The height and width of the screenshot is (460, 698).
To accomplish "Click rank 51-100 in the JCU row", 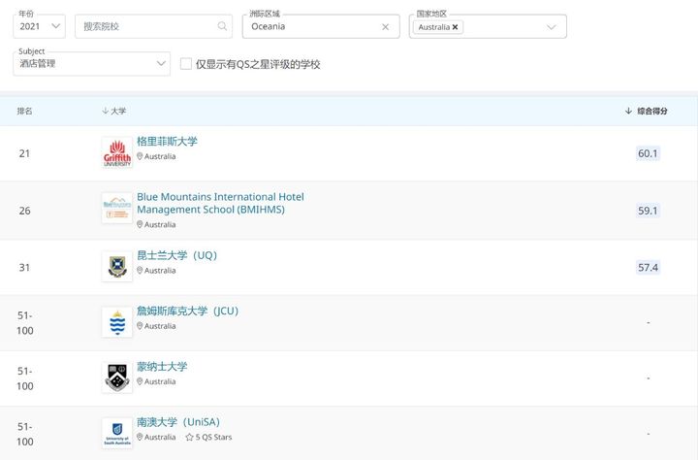I will click(25, 323).
